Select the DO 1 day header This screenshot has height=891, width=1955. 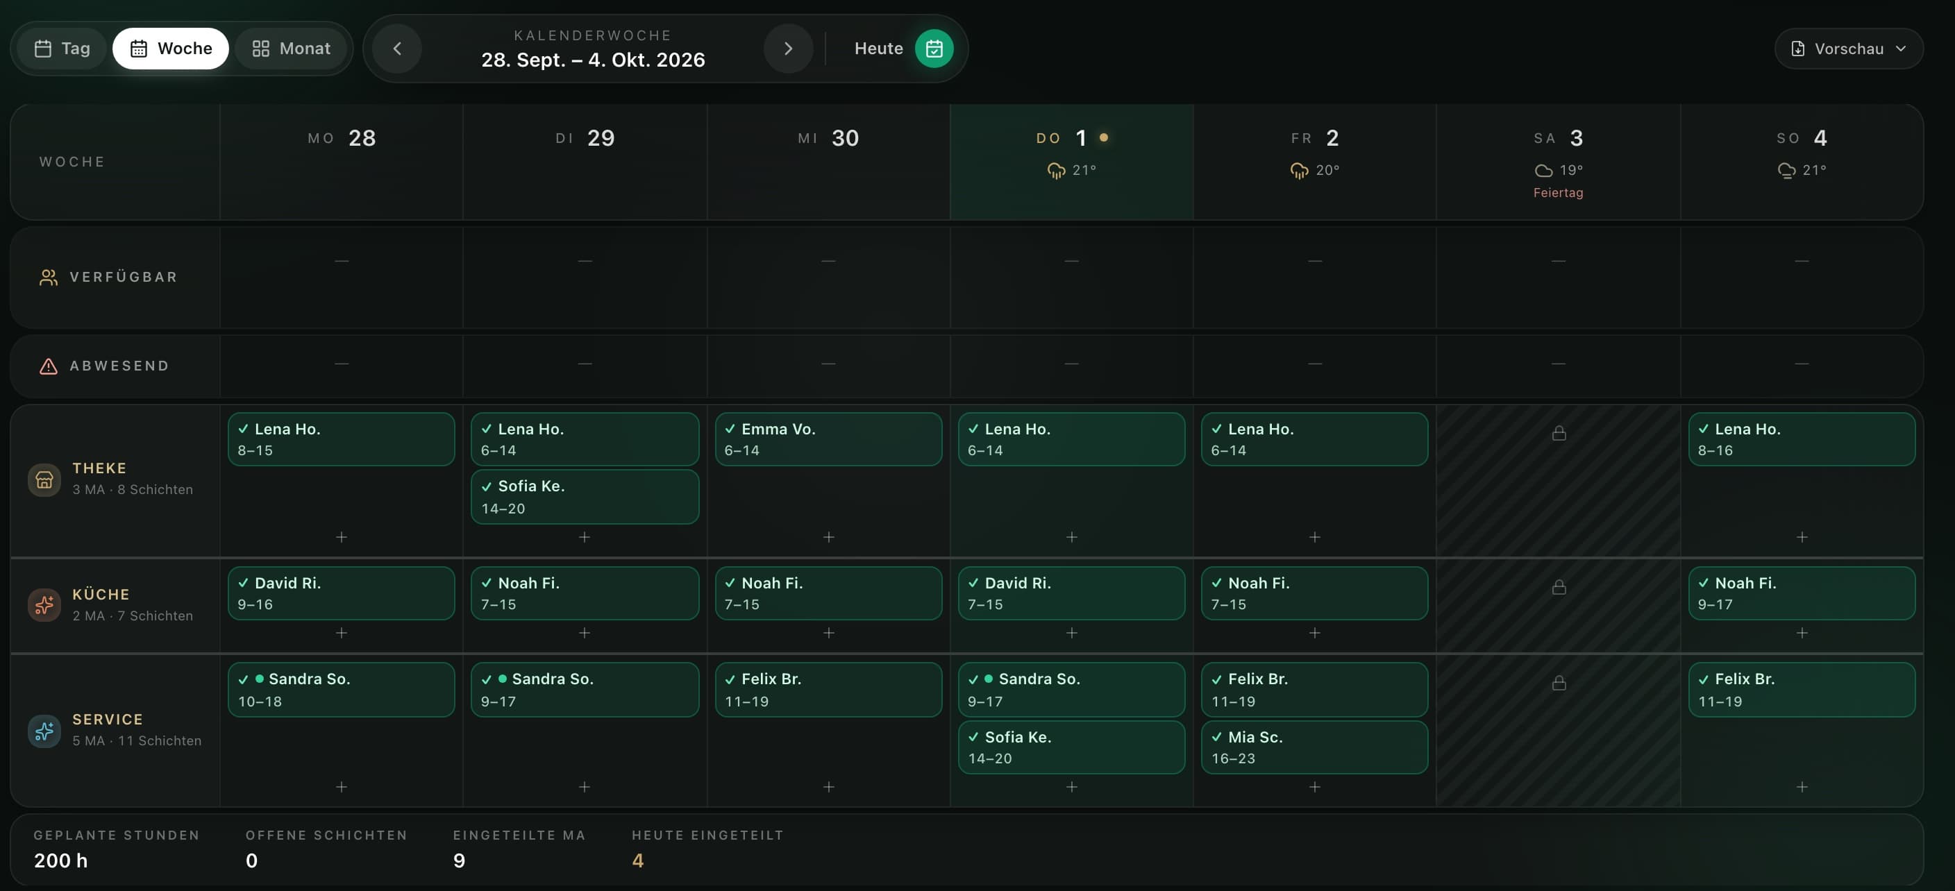(1072, 162)
